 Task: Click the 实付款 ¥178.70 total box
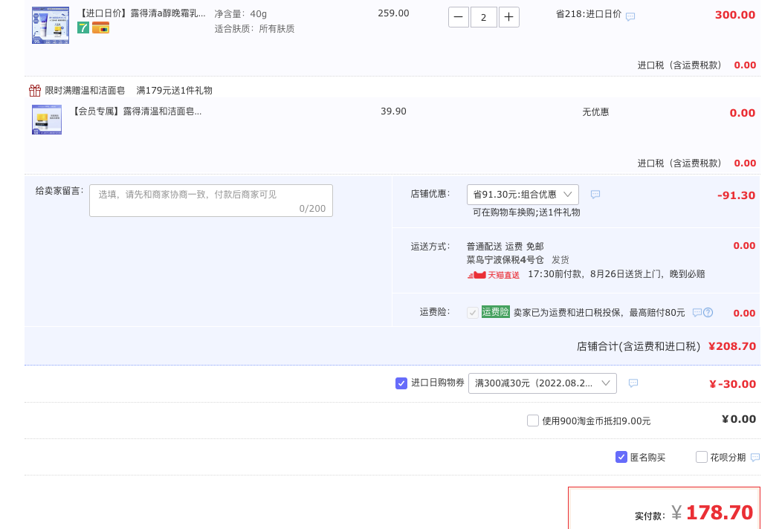(x=664, y=508)
